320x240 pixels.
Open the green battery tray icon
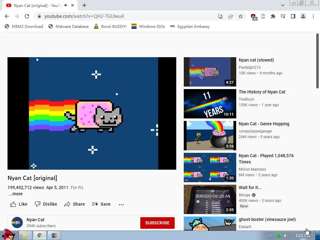pyautogui.click(x=278, y=236)
